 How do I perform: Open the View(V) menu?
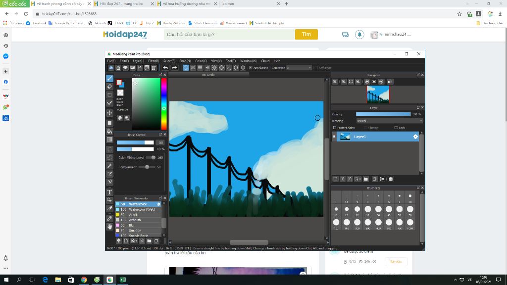pos(216,61)
